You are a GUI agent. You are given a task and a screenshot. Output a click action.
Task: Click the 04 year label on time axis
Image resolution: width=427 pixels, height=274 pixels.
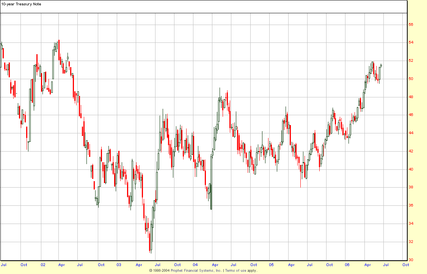(195, 265)
